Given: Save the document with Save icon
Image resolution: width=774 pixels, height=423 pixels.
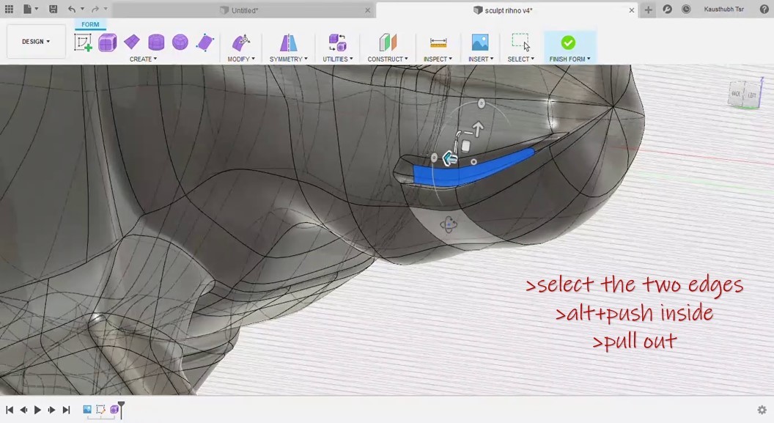Looking at the screenshot, I should coord(53,9).
